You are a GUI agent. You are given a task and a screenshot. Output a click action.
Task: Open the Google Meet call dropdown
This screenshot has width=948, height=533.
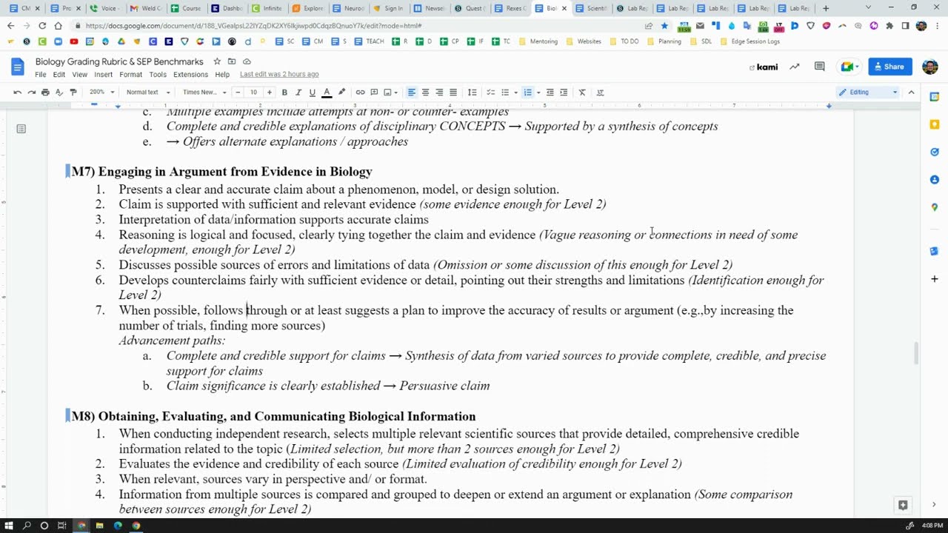(x=849, y=67)
